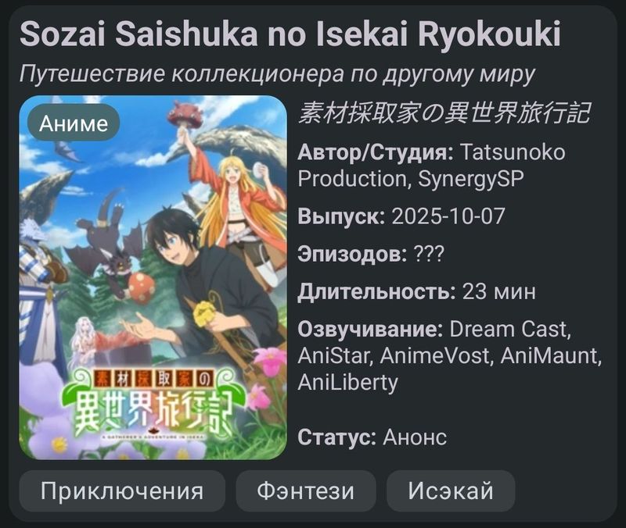
Task: Click the title Sozai Saishuka no Isekai Ryokouki
Action: [290, 34]
